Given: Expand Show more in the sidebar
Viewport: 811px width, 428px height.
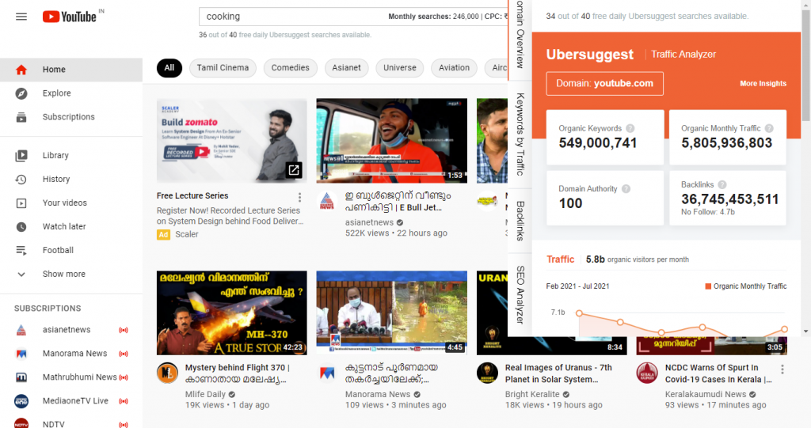Looking at the screenshot, I should point(71,275).
